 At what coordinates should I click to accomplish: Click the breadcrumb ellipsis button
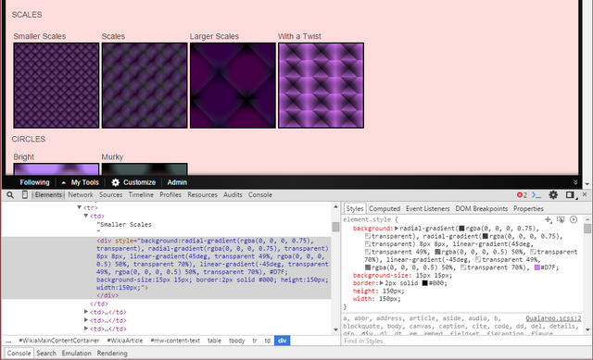pyautogui.click(x=8, y=341)
